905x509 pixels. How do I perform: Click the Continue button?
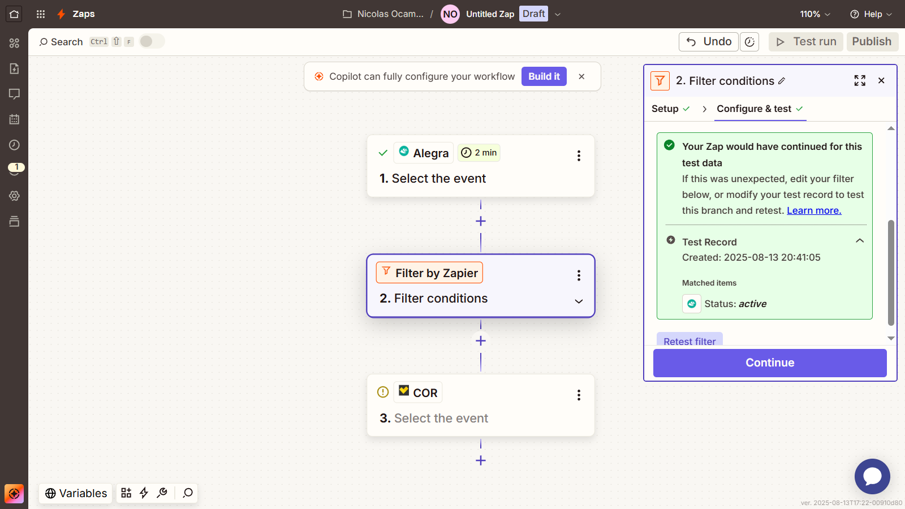[x=770, y=363]
